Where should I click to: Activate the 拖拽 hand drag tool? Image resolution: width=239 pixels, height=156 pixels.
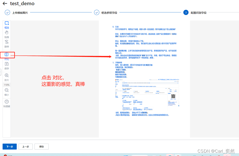[7, 34]
